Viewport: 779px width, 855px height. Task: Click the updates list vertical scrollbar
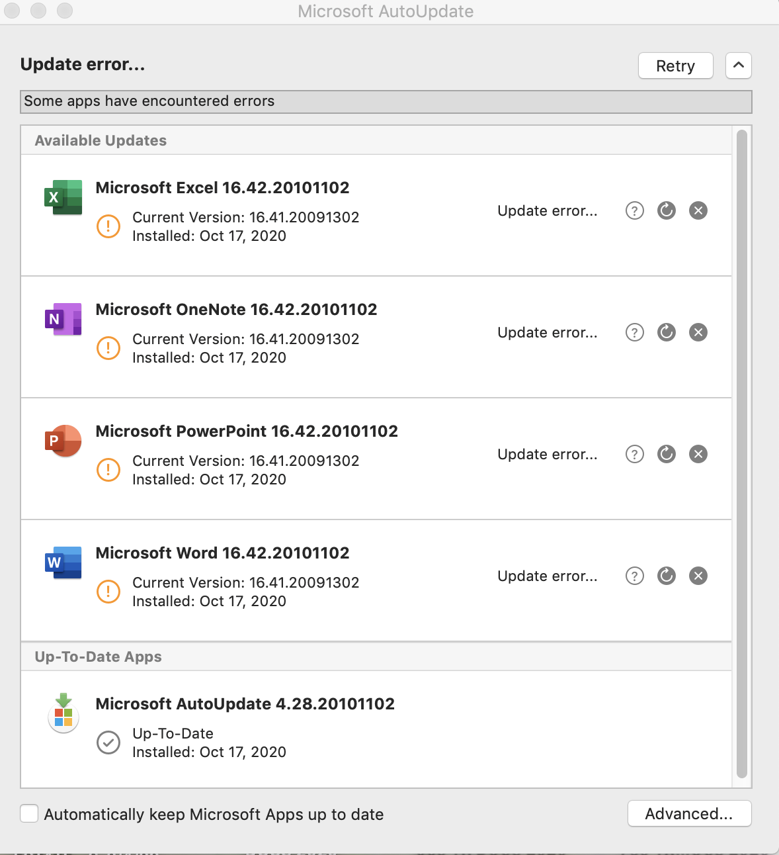742,454
